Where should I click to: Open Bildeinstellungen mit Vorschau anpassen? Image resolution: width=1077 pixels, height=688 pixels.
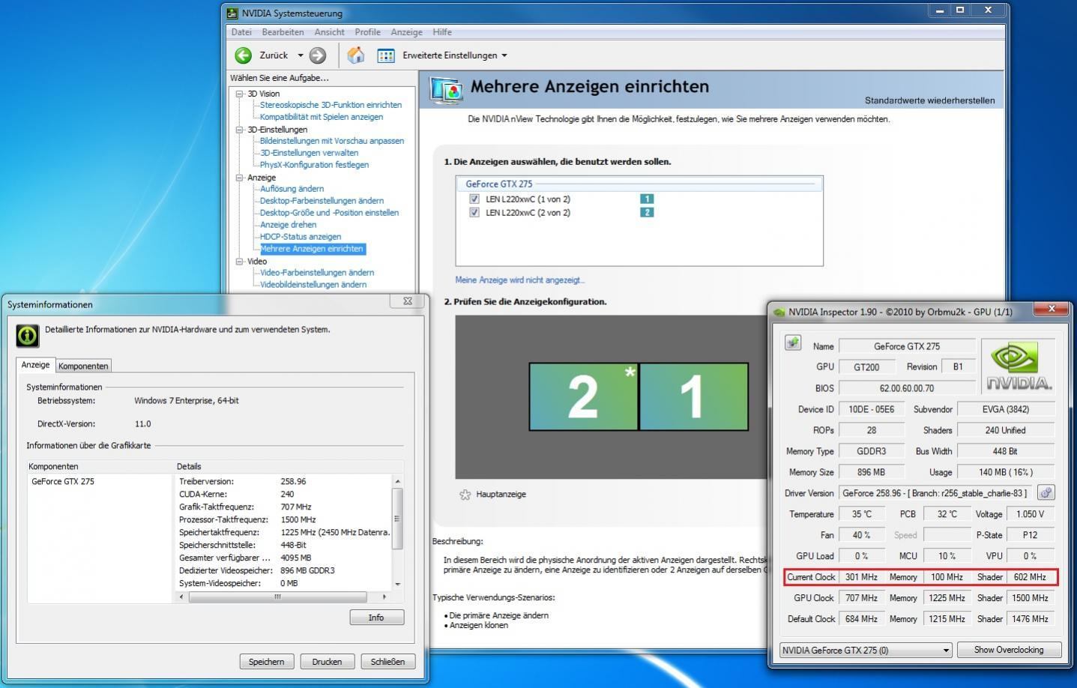(332, 141)
